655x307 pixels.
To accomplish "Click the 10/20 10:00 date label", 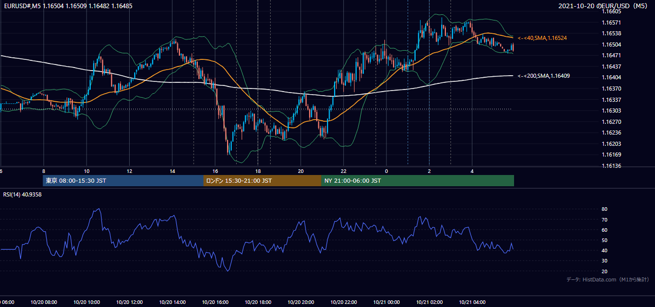I will click(87, 302).
